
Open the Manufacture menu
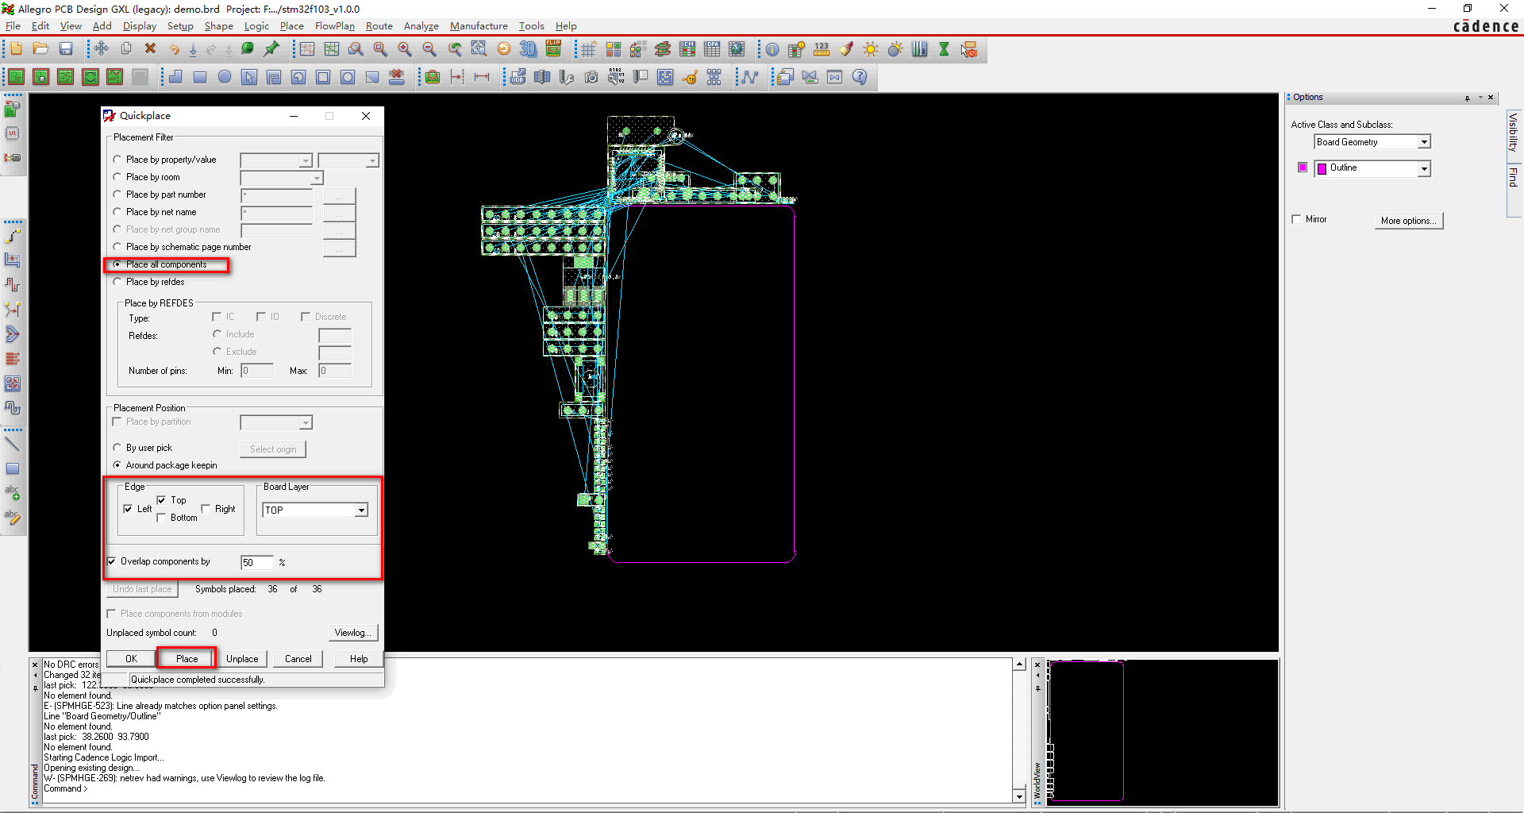[479, 26]
